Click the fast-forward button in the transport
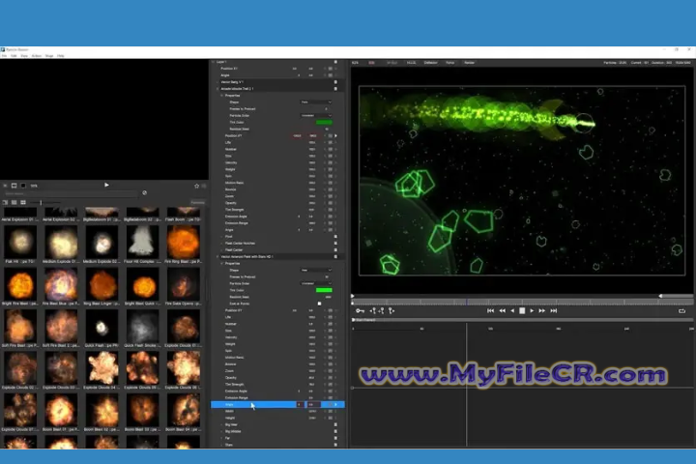The width and height of the screenshot is (696, 464). pyautogui.click(x=542, y=311)
